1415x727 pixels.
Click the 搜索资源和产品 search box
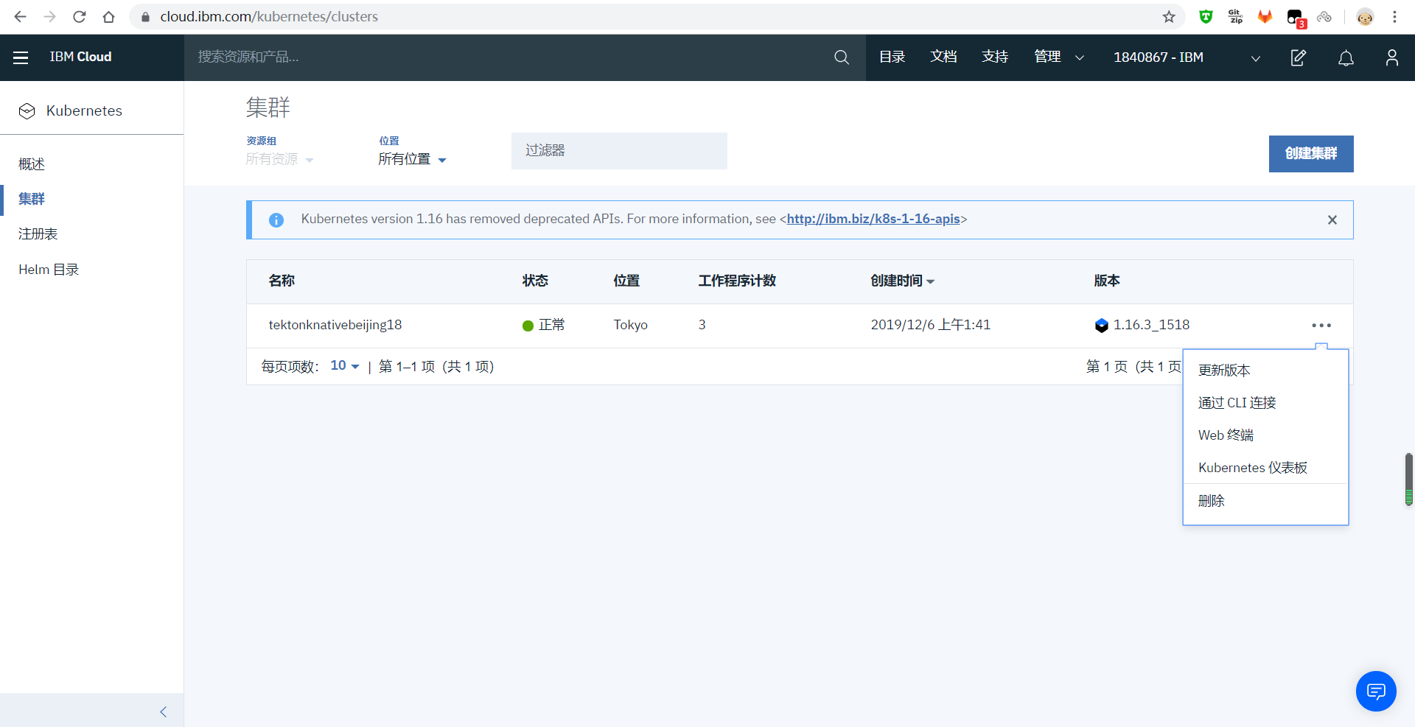pyautogui.click(x=509, y=57)
